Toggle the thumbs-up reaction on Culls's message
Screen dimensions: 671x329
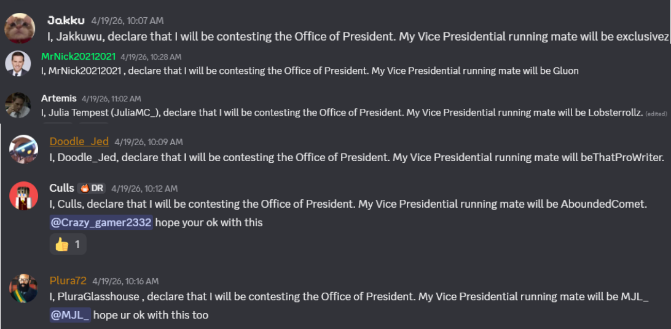click(68, 245)
